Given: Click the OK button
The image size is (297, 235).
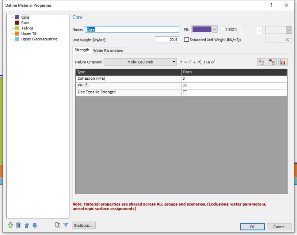Looking at the screenshot, I should (252, 227).
